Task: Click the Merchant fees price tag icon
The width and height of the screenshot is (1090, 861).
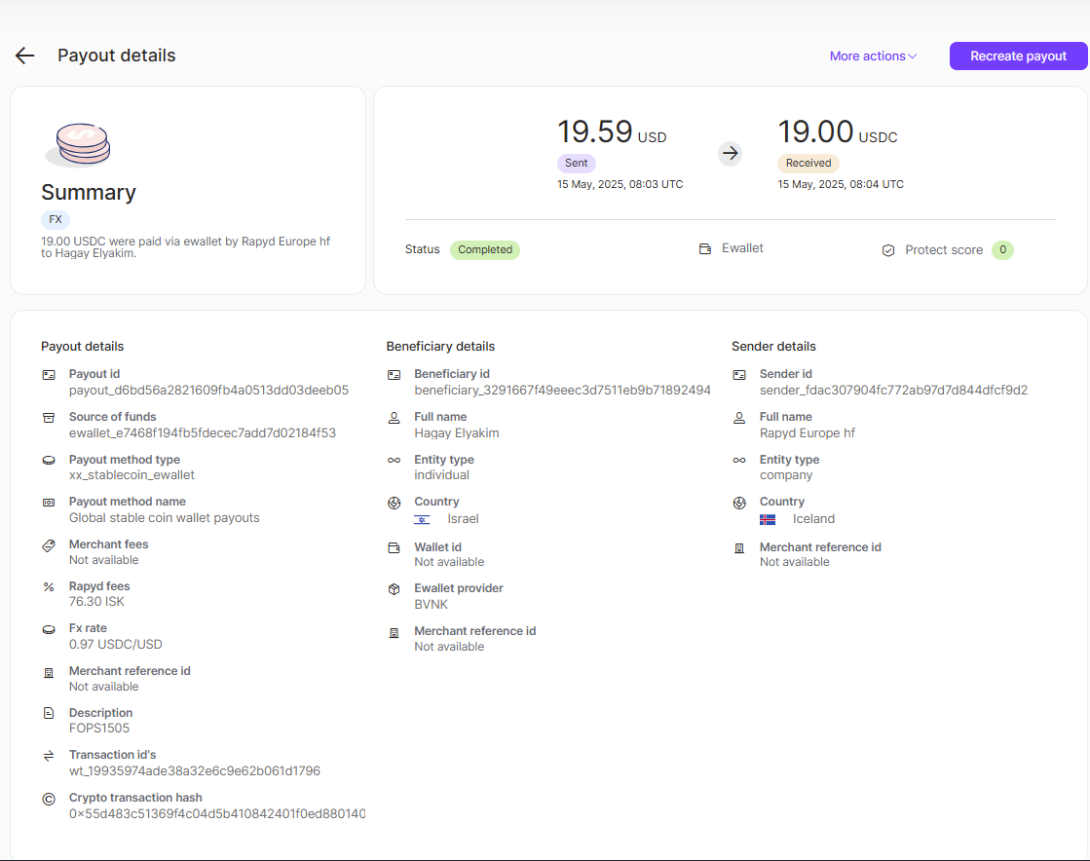Action: pyautogui.click(x=49, y=544)
